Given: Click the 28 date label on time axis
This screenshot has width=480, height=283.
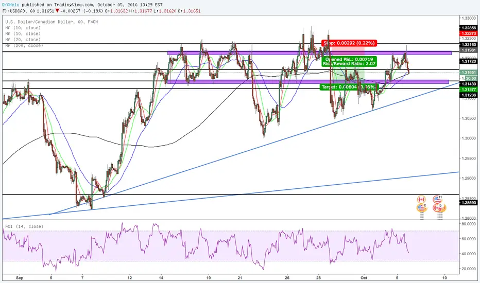Looking at the screenshot, I should pyautogui.click(x=319, y=278).
